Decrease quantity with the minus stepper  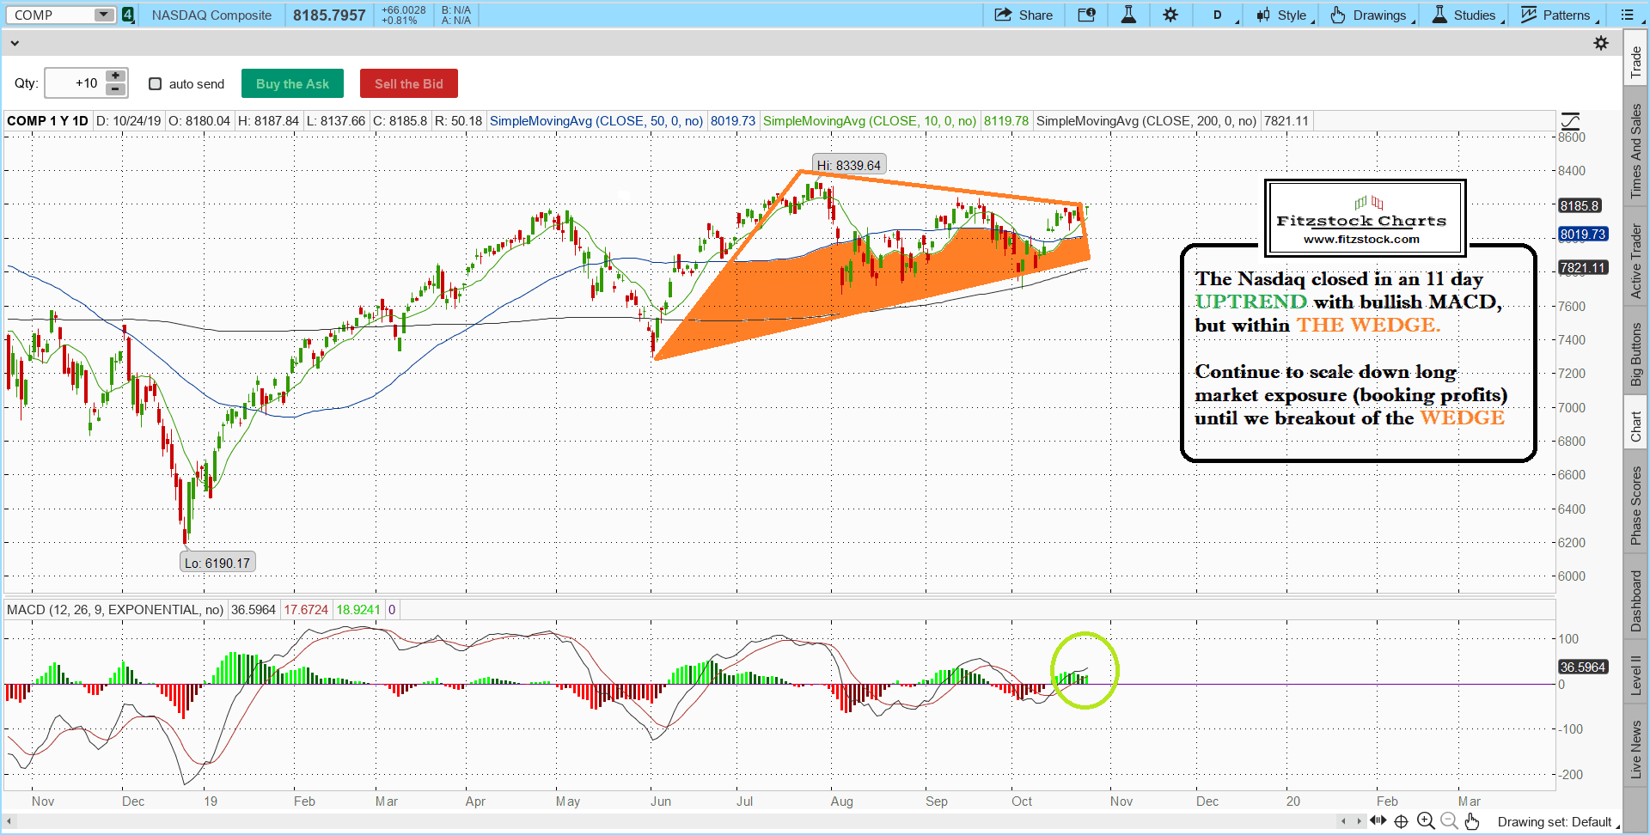pyautogui.click(x=115, y=89)
